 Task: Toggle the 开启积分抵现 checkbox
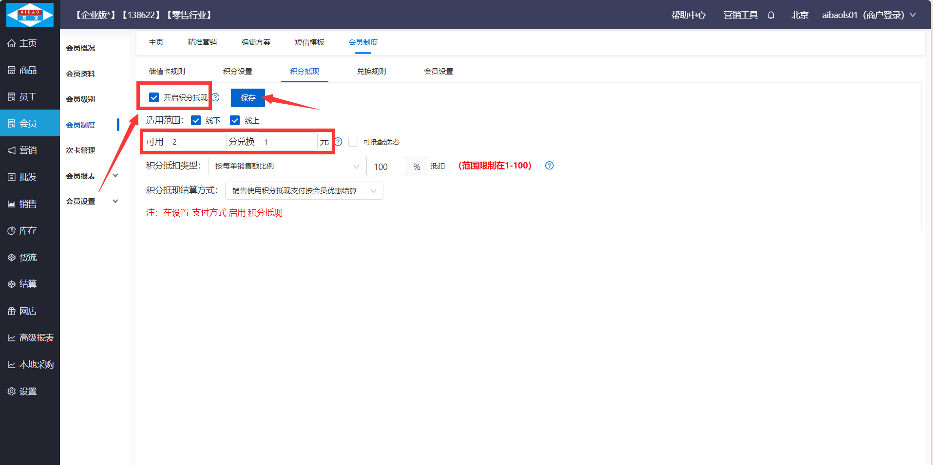154,97
